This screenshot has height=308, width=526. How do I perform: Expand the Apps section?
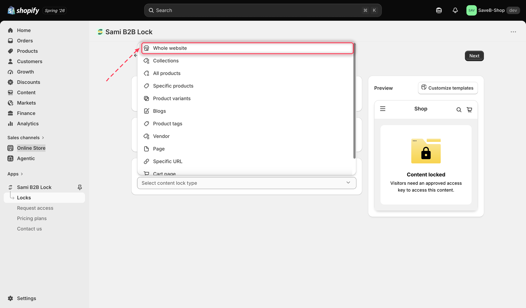[15, 174]
